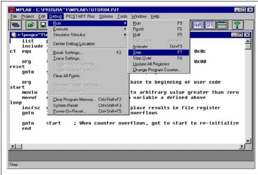Image resolution: width=258 pixels, height=175 pixels.
Task: Select Animate Ctrl+F9 entry
Action: (x=159, y=46)
